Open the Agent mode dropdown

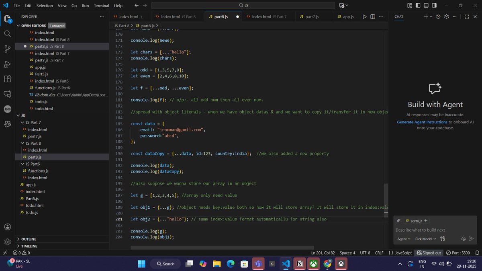click(404, 239)
